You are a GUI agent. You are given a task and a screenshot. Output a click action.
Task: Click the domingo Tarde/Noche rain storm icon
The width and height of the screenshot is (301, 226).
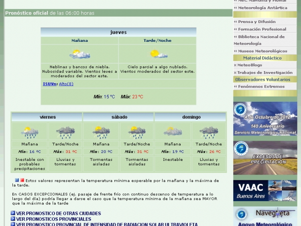(209, 133)
